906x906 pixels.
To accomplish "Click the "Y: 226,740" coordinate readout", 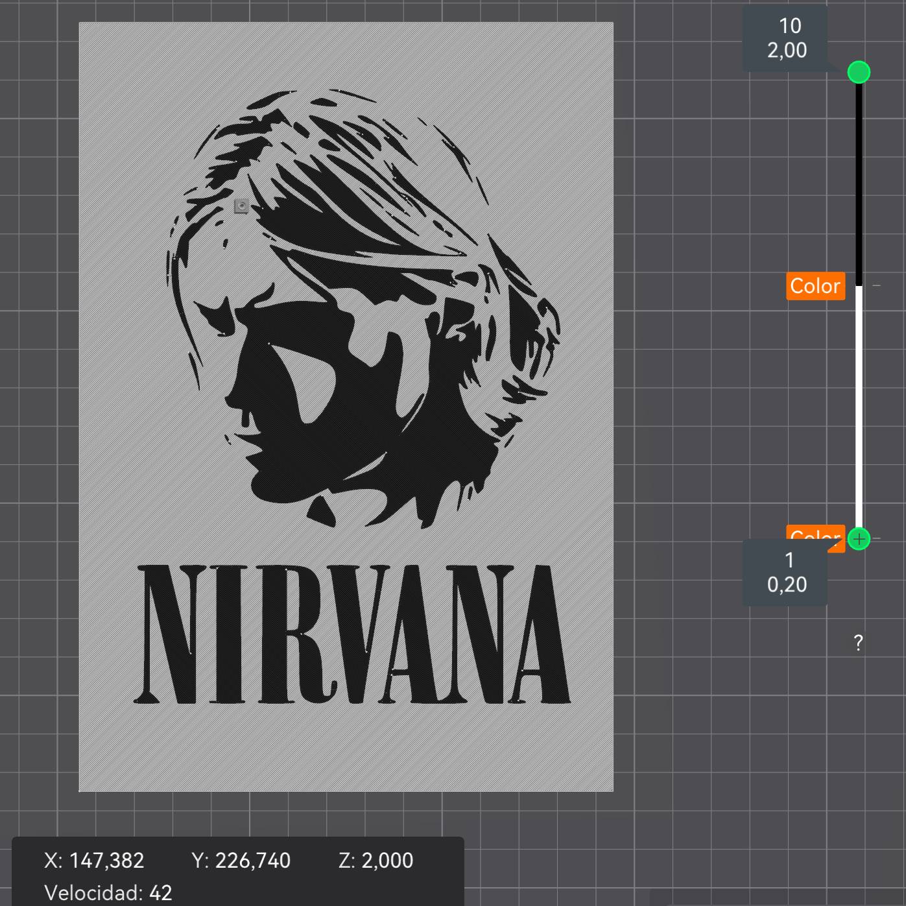I will coord(241,861).
